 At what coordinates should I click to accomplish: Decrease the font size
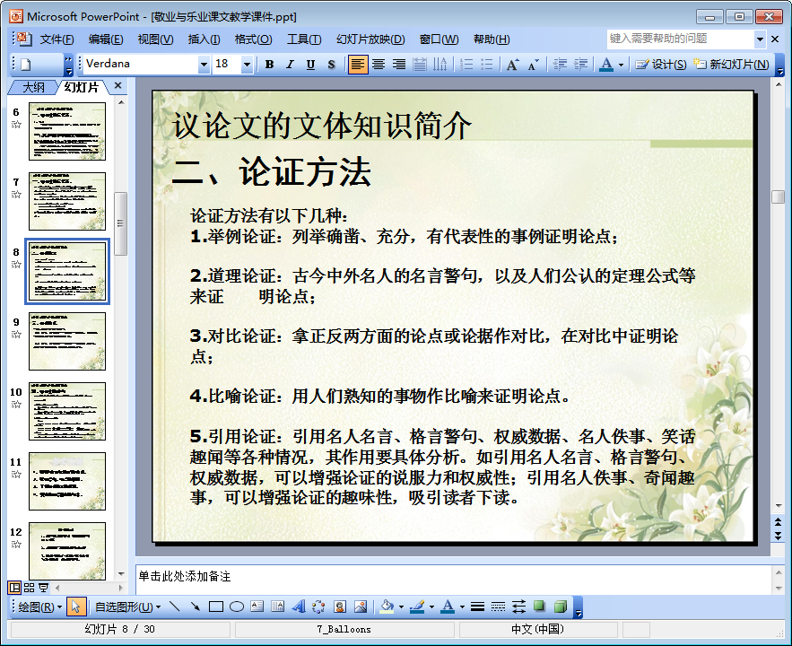coord(534,64)
